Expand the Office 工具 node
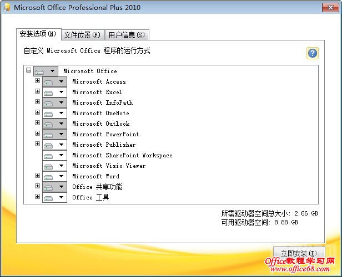The width and height of the screenshot is (342, 277). tap(38, 196)
